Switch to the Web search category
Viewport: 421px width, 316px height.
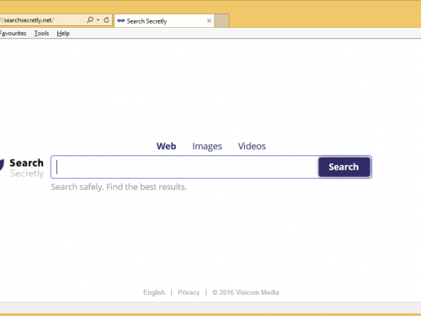pyautogui.click(x=166, y=146)
